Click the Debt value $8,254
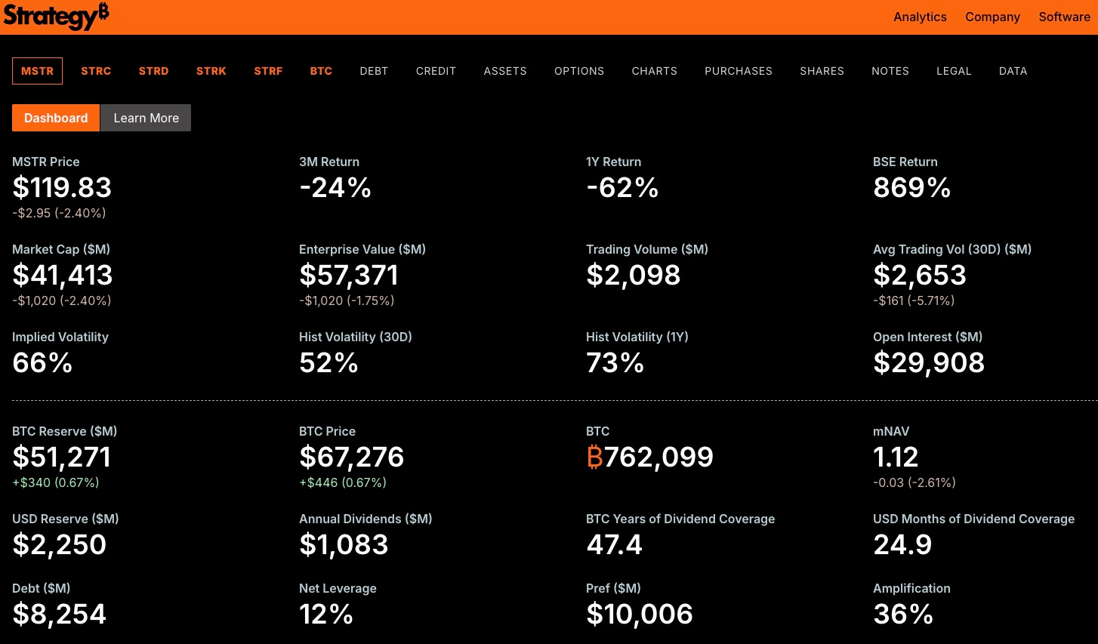 (x=60, y=614)
